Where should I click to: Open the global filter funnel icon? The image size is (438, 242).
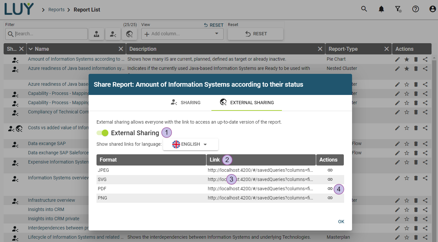tap(398, 9)
